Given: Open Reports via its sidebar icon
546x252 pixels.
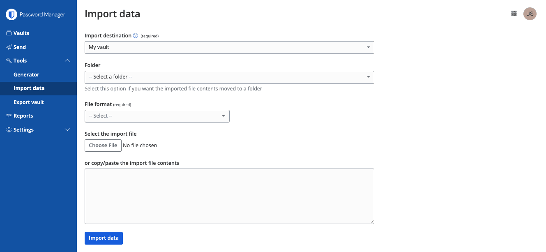Looking at the screenshot, I should click(x=9, y=116).
